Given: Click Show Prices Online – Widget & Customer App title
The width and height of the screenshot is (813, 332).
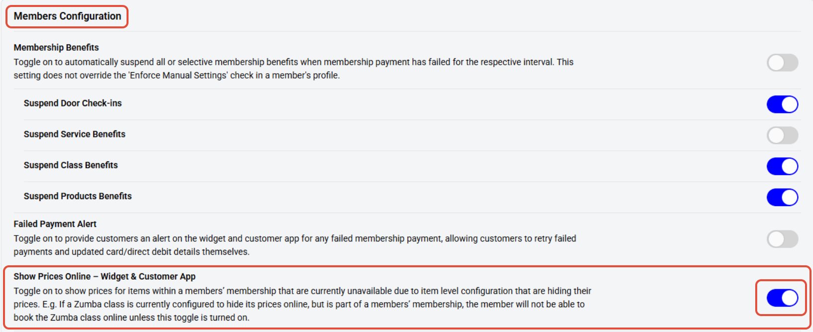Looking at the screenshot, I should [x=105, y=276].
